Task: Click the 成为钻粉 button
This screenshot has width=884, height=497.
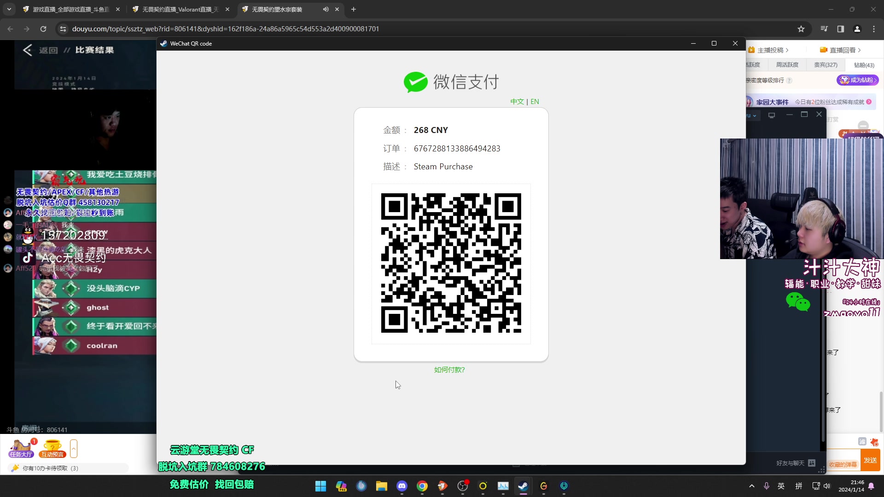Action: point(858,80)
